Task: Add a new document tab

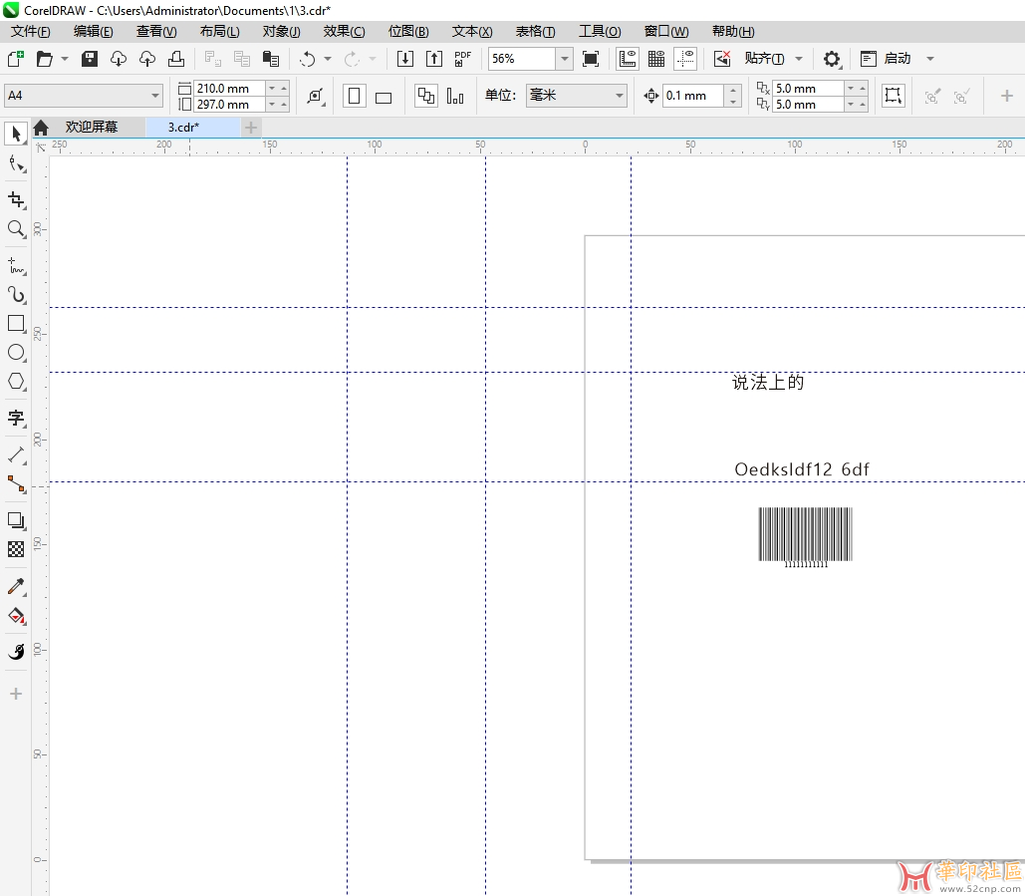Action: coord(250,128)
